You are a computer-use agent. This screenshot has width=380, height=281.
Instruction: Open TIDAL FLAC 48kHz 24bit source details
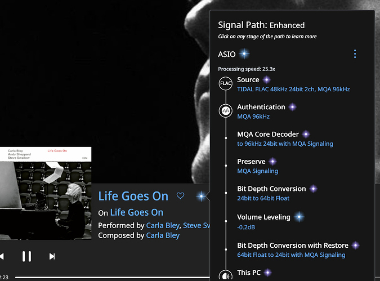(293, 89)
